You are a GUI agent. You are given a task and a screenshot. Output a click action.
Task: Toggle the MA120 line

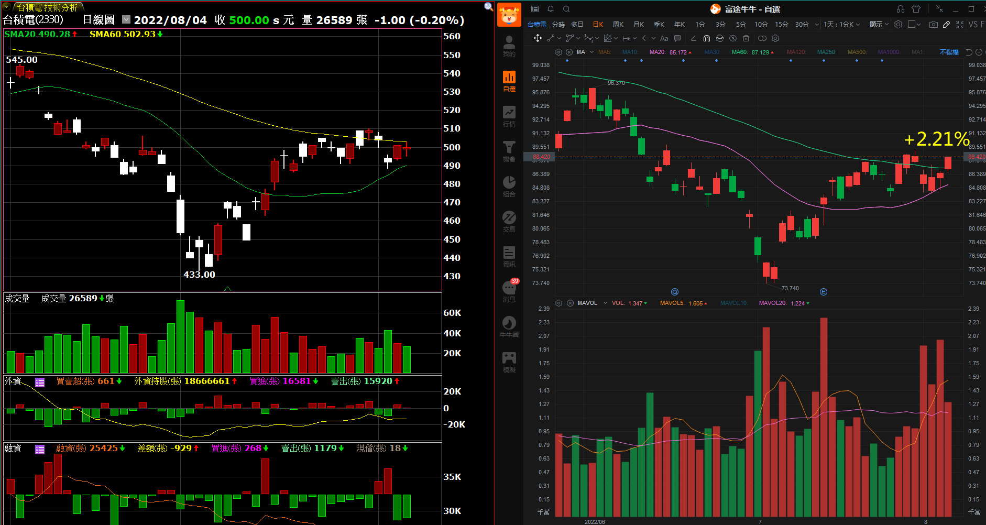point(796,52)
